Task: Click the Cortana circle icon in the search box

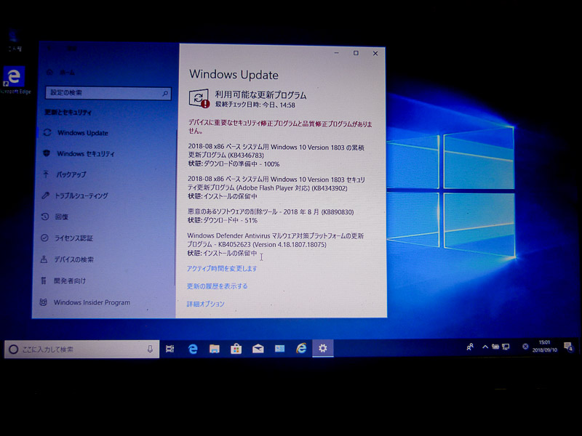Action: click(x=13, y=350)
